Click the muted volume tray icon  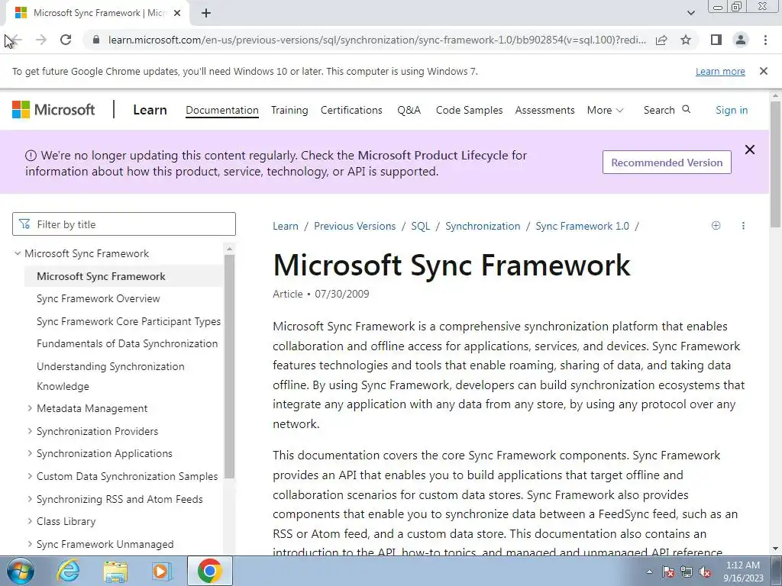(x=705, y=572)
